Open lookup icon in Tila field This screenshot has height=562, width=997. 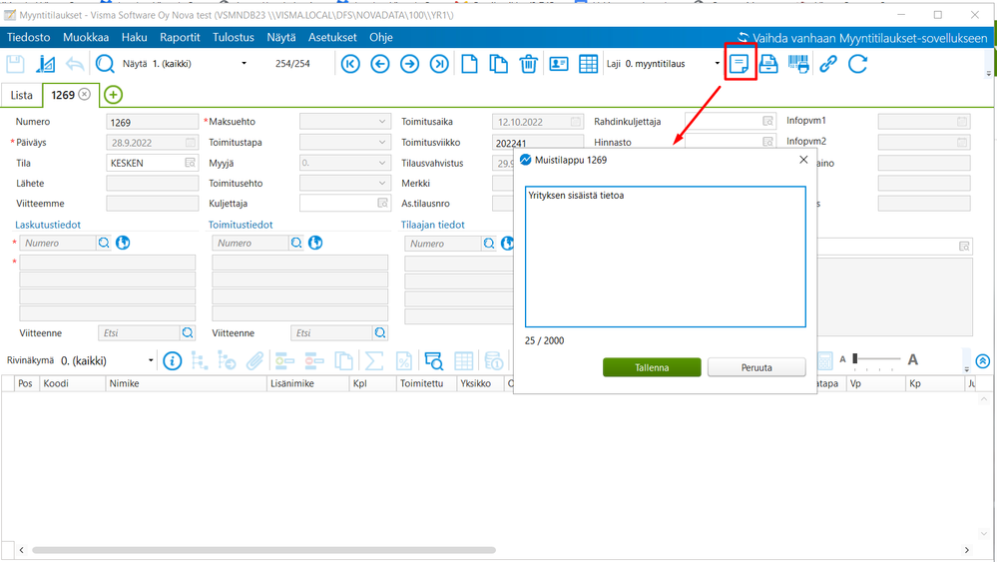tap(190, 163)
